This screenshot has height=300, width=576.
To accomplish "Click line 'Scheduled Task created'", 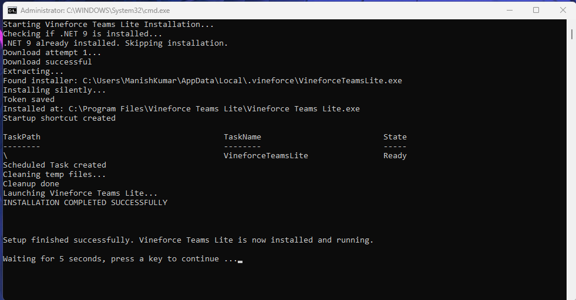I will click(x=55, y=165).
